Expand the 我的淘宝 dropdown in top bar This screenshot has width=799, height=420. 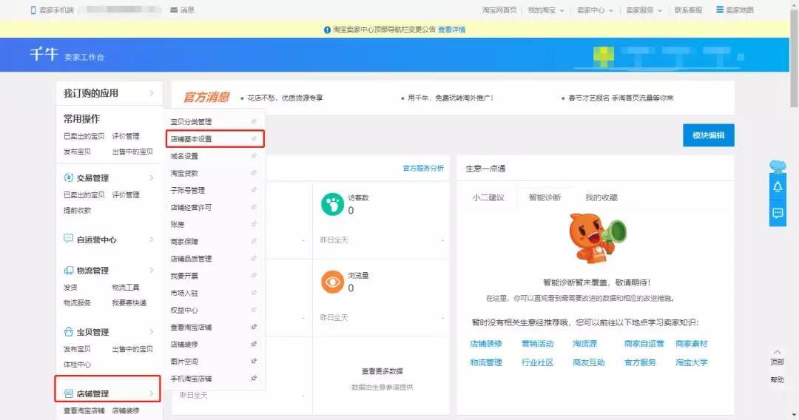[546, 10]
